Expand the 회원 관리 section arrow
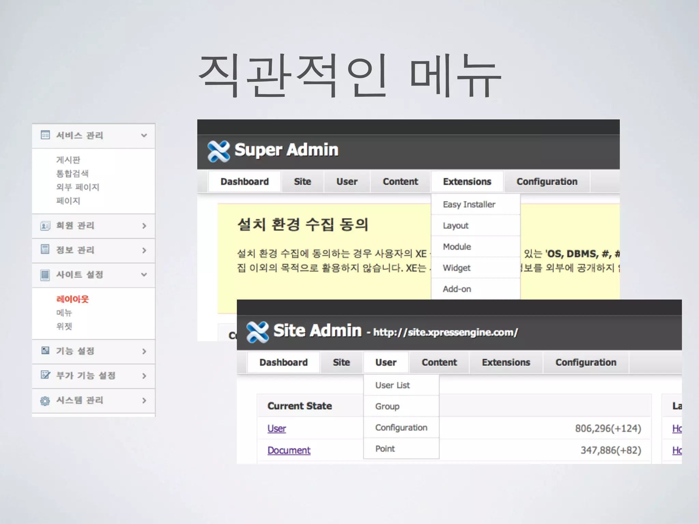699x524 pixels. coord(144,226)
